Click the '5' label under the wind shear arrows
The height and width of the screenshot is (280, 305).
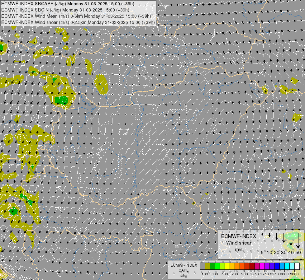click(x=262, y=252)
